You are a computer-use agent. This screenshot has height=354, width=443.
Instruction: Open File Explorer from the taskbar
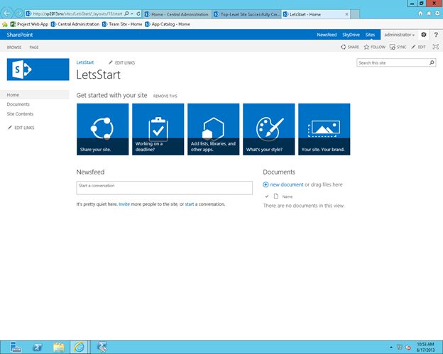[x=58, y=347]
